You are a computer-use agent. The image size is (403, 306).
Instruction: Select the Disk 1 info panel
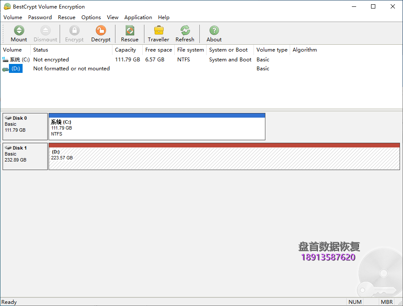(x=25, y=156)
